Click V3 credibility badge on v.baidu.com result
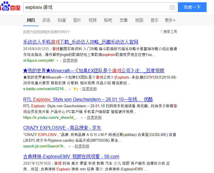 coord(76,89)
